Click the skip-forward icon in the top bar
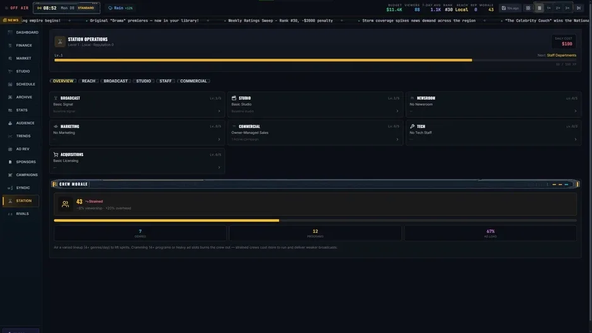 (578, 8)
